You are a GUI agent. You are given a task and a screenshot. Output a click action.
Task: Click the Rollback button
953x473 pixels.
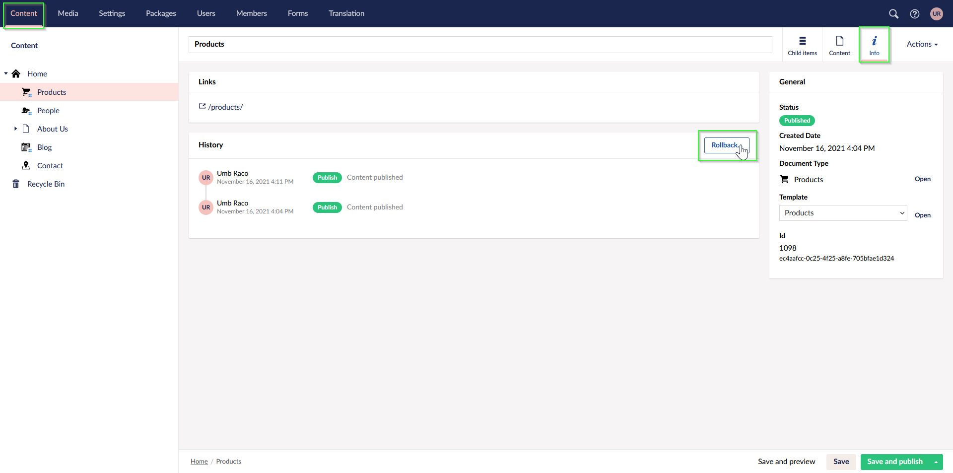[x=726, y=145]
